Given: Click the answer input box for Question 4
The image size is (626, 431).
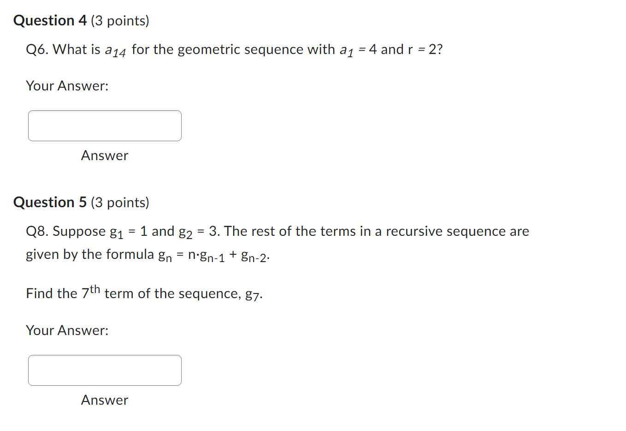Looking at the screenshot, I should pyautogui.click(x=104, y=126).
